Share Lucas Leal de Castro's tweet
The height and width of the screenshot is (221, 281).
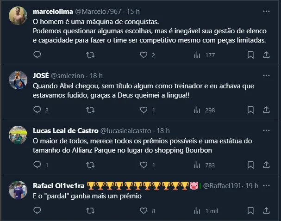266,165
